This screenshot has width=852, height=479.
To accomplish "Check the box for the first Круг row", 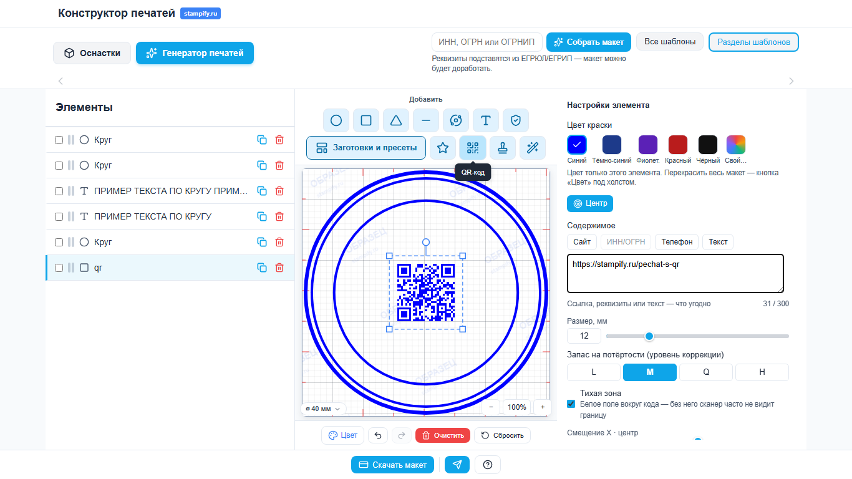I will pyautogui.click(x=59, y=140).
